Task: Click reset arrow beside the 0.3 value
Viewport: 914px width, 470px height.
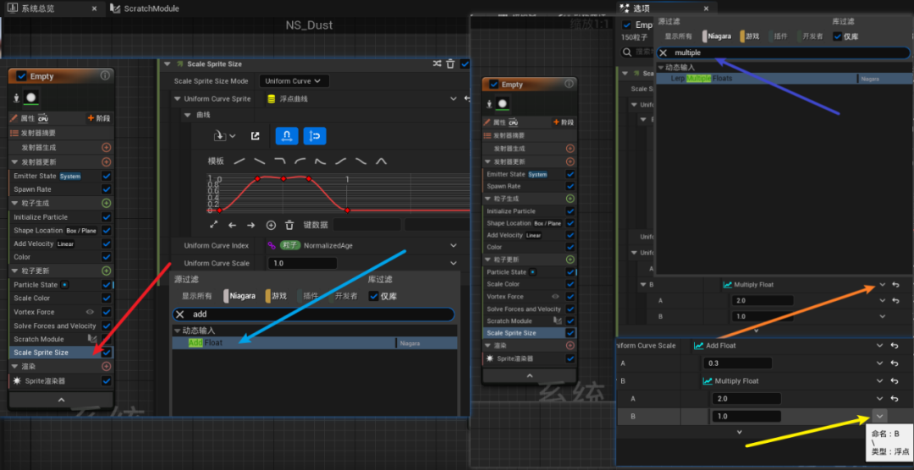Action: [x=895, y=363]
